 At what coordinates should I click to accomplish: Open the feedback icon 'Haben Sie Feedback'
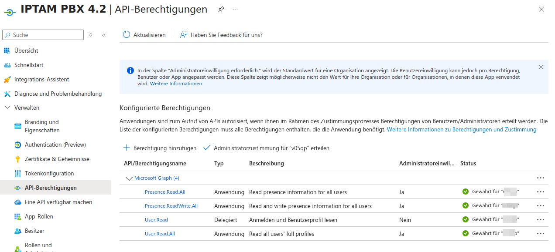point(184,35)
